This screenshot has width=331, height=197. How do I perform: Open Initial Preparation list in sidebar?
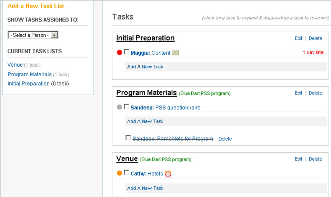point(29,84)
